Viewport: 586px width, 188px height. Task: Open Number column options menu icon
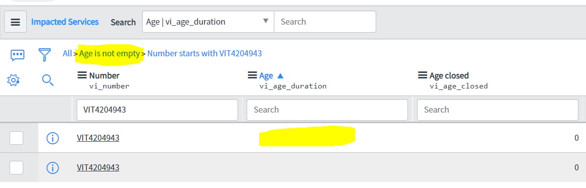pos(82,75)
